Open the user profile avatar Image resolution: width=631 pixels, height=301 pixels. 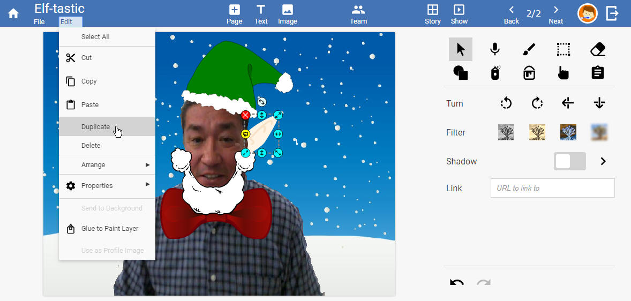(x=587, y=13)
